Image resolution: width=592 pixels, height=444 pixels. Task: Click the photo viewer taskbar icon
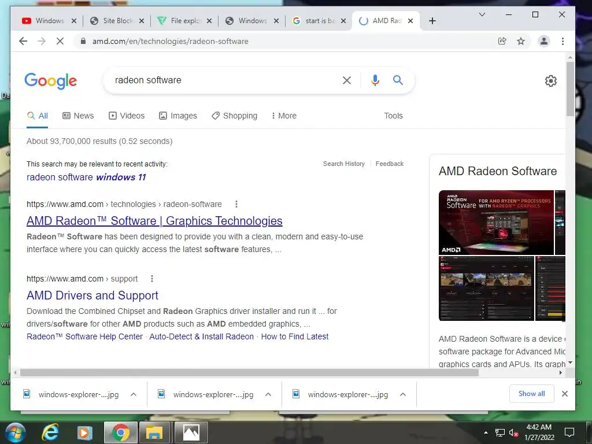(191, 432)
